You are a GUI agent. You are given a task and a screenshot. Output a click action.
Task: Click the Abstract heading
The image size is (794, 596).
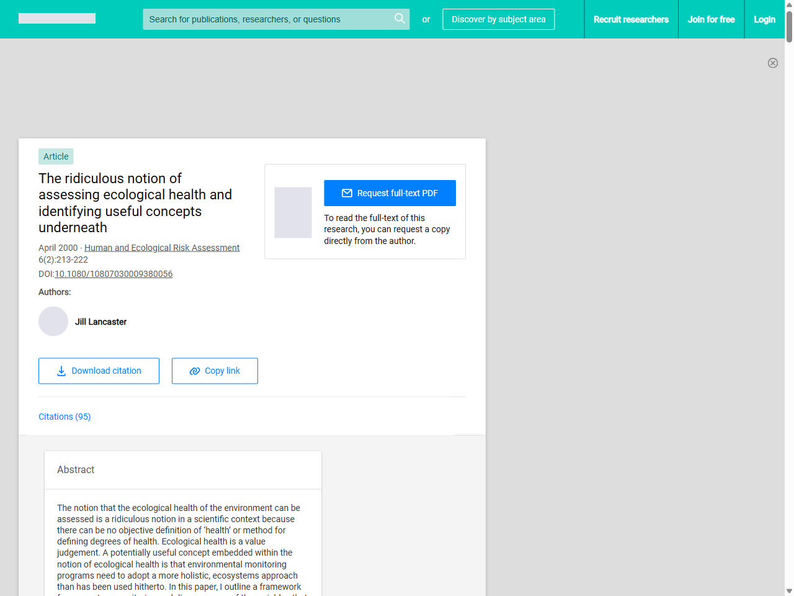point(76,470)
